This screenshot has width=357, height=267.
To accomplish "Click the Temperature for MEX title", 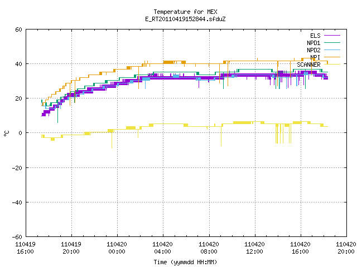I will click(185, 12).
